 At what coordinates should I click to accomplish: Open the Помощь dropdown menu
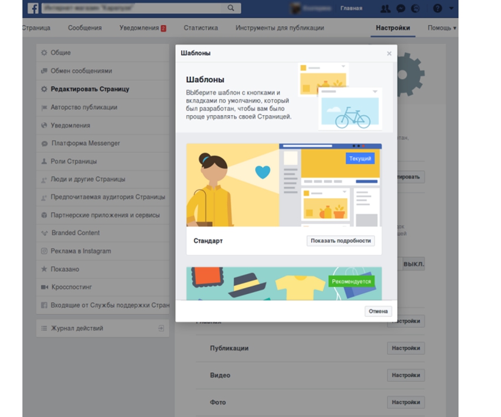point(442,28)
